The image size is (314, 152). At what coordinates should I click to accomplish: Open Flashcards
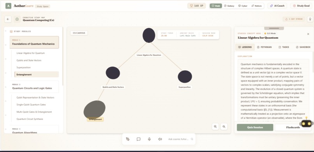coord(293,128)
